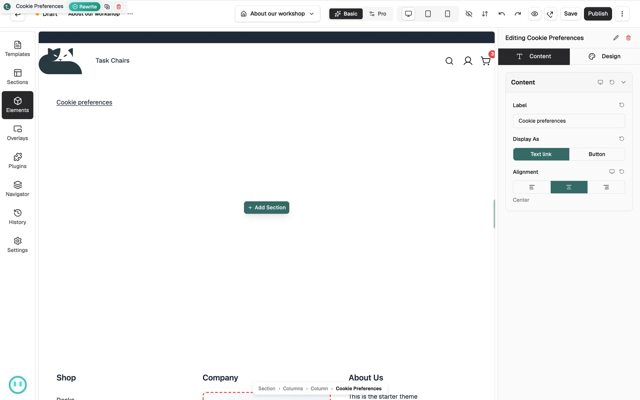The height and width of the screenshot is (400, 640).
Task: Click the Publish button
Action: pos(598,14)
